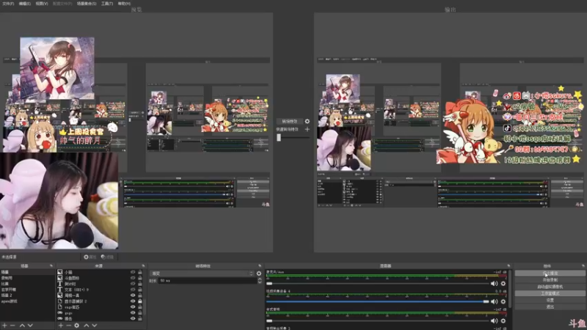Open the 帮助(H) menu
This screenshot has width=587, height=330.
coord(124,4)
